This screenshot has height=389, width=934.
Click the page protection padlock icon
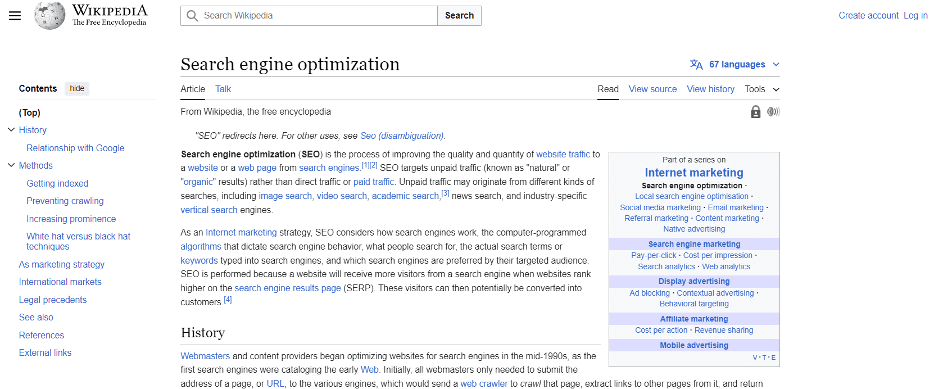pyautogui.click(x=756, y=112)
